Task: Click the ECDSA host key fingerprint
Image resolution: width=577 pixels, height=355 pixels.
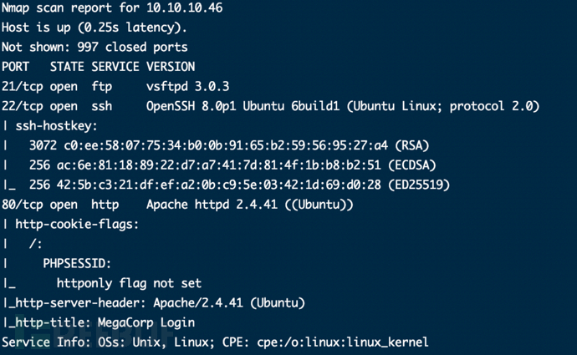Action: pyautogui.click(x=219, y=165)
